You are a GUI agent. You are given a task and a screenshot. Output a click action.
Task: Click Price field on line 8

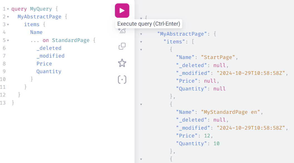tap(44, 64)
